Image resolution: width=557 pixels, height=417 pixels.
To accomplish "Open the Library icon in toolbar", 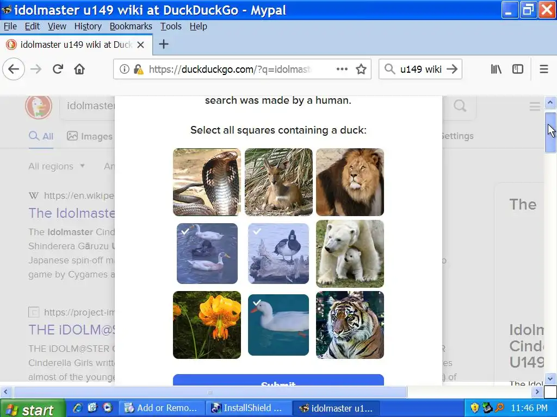I will pos(496,69).
